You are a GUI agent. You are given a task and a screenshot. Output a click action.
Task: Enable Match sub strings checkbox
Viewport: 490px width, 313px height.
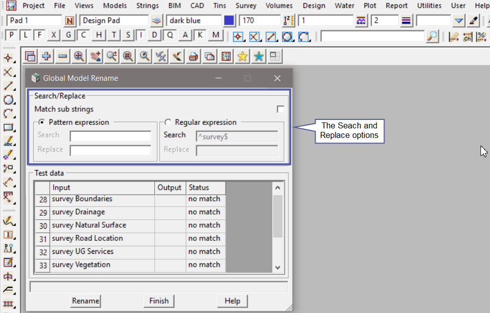coord(280,109)
